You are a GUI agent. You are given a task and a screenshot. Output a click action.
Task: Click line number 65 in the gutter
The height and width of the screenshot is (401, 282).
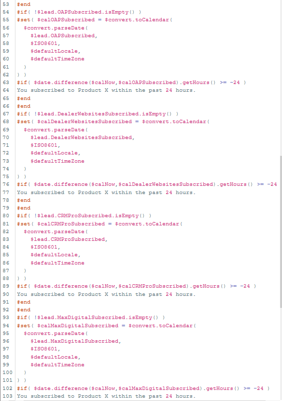click(6, 98)
